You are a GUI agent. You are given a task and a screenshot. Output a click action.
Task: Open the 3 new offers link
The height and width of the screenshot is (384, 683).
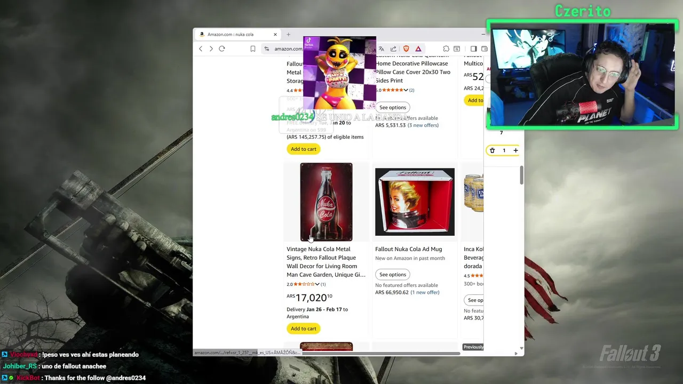coord(423,125)
